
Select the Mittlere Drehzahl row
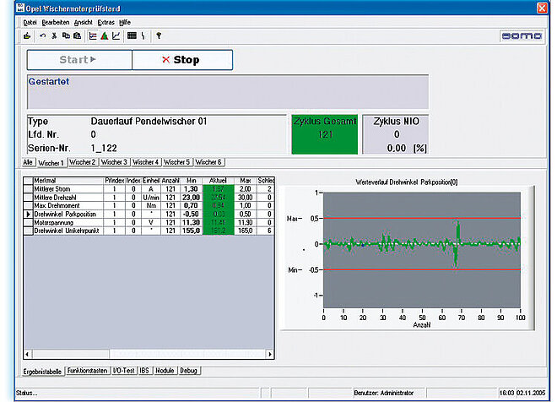(149, 198)
